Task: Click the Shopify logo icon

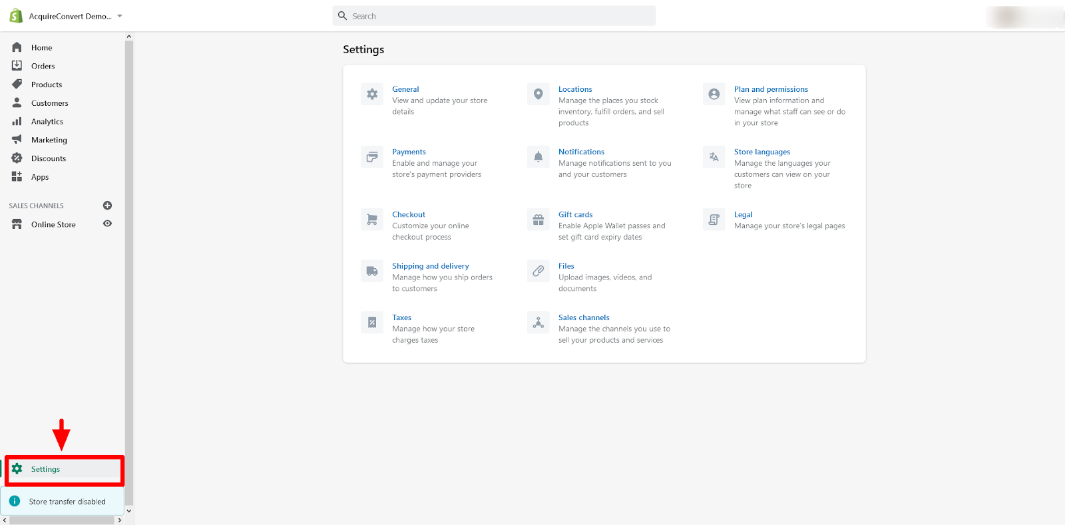Action: [15, 16]
